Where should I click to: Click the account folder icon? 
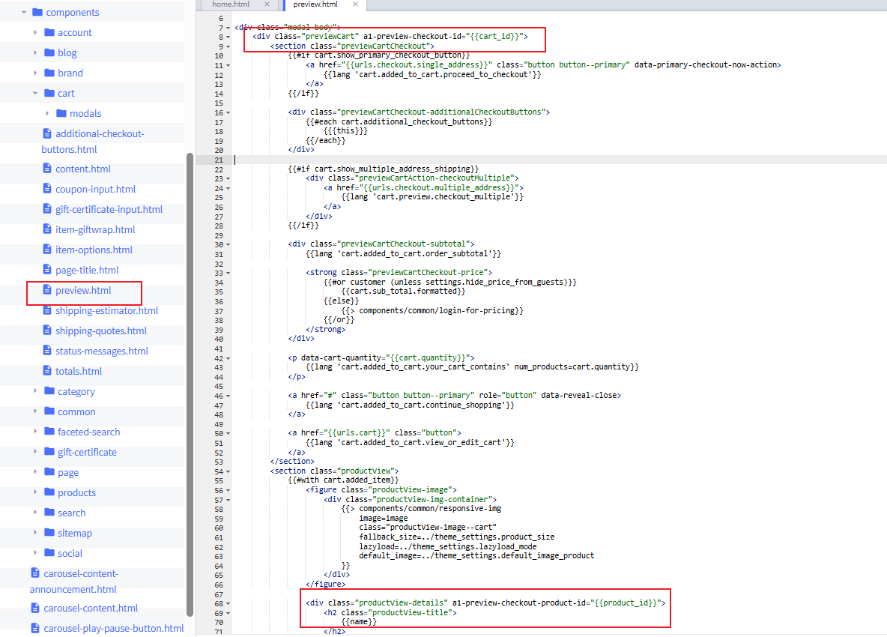(x=49, y=32)
